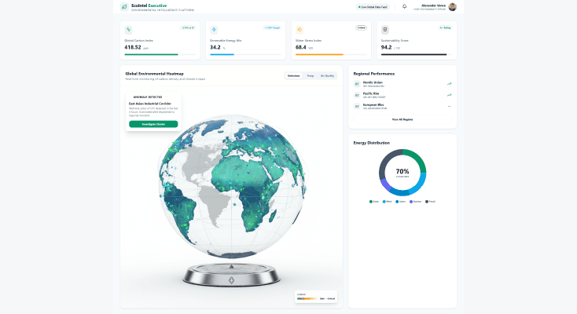Screen dimensions: 577x314
Task: Click the Live Global Data Feed badge
Action: tap(373, 7)
